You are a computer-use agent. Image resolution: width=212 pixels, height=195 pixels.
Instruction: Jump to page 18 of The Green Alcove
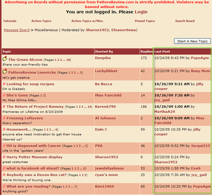point(68,60)
